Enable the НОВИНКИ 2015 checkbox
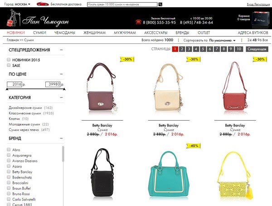Viewport: 272px width, 206px height. (x=9, y=60)
